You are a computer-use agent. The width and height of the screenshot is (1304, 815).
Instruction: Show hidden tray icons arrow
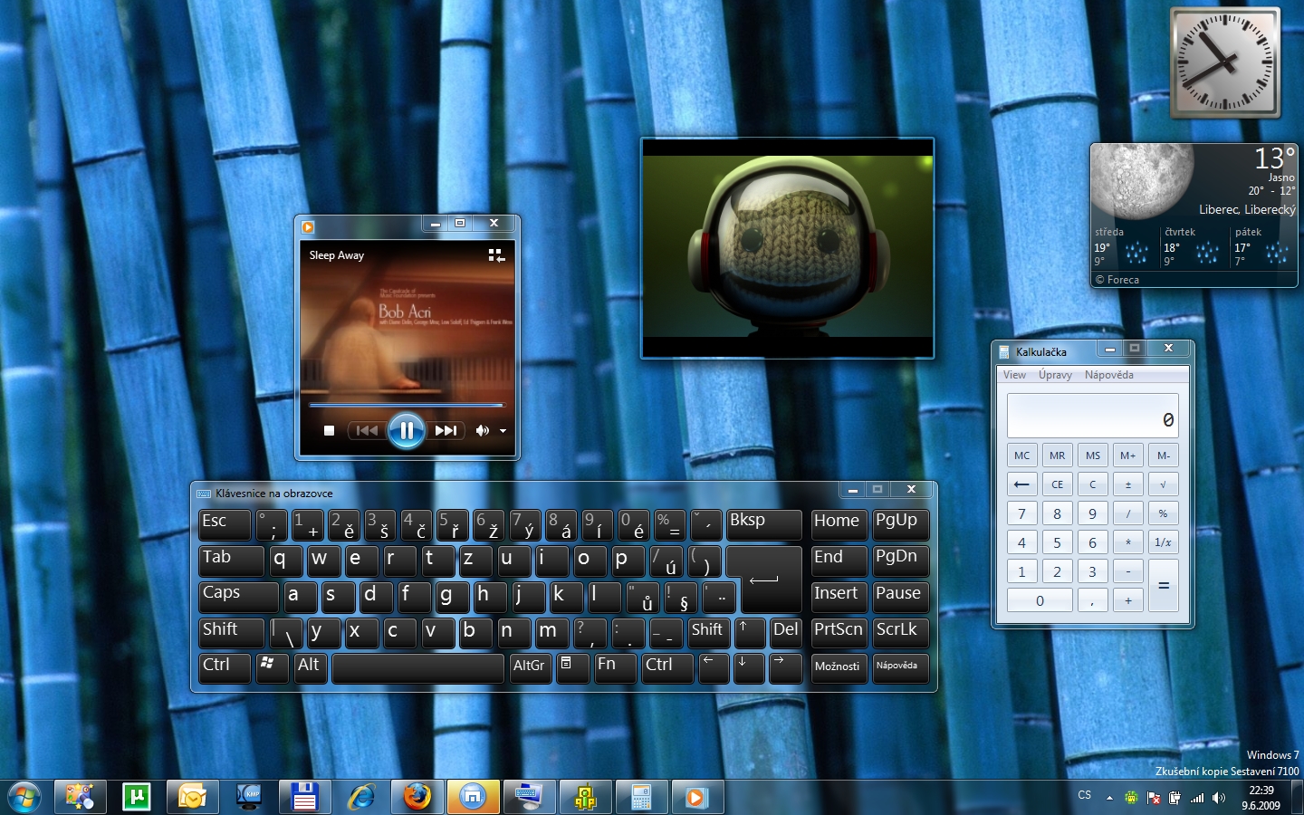pyautogui.click(x=1109, y=798)
